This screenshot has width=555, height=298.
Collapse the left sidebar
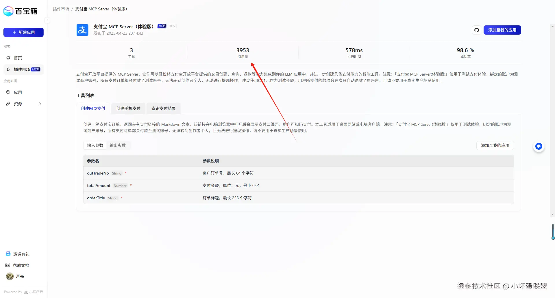pos(47,20)
